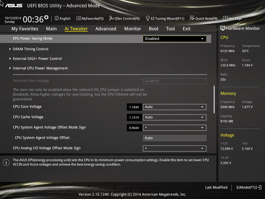Click the 1.677 V memory voltage value

pos(247,107)
